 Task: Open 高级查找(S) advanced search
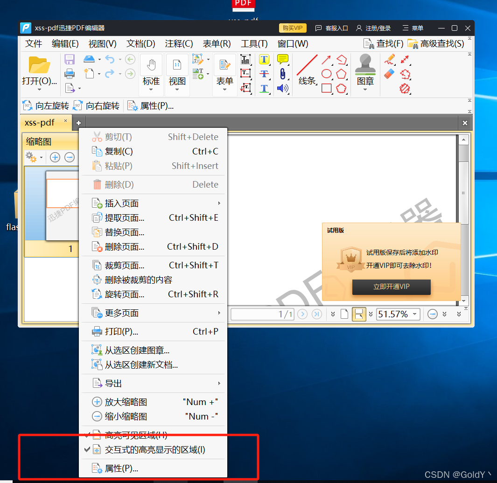point(436,43)
